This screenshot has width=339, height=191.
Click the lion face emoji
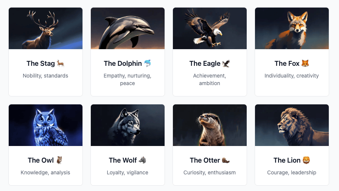[306, 160]
